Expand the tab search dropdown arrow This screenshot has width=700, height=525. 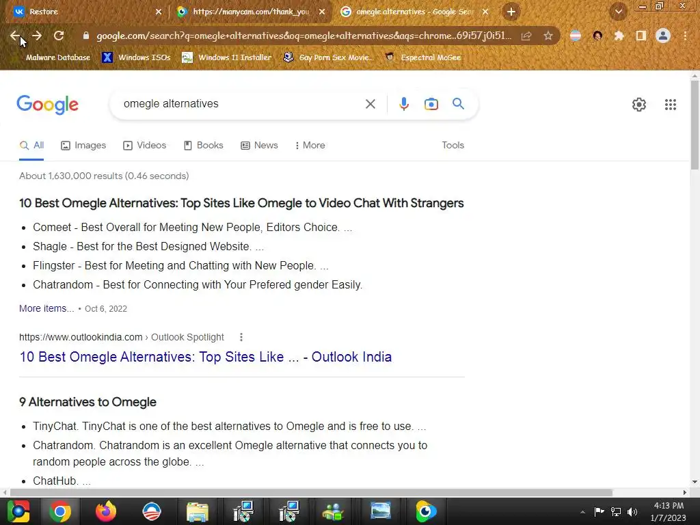coord(618,12)
